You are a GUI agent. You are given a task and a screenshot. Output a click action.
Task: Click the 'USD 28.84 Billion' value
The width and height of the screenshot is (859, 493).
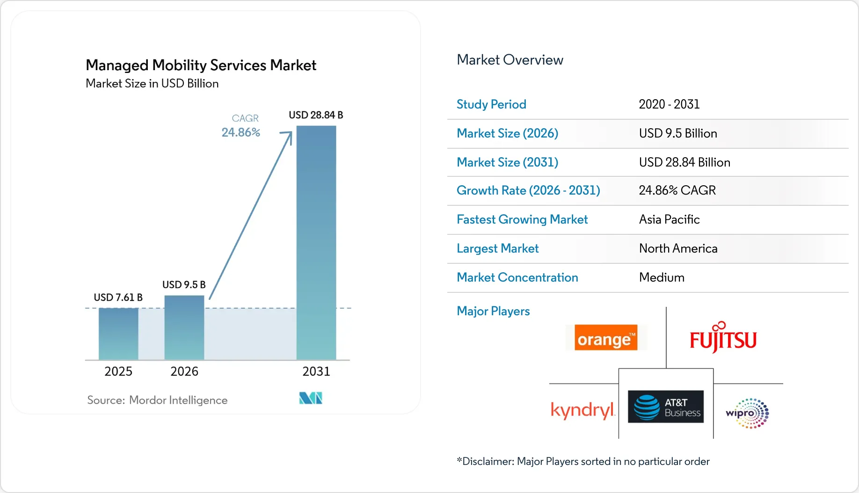tap(684, 162)
